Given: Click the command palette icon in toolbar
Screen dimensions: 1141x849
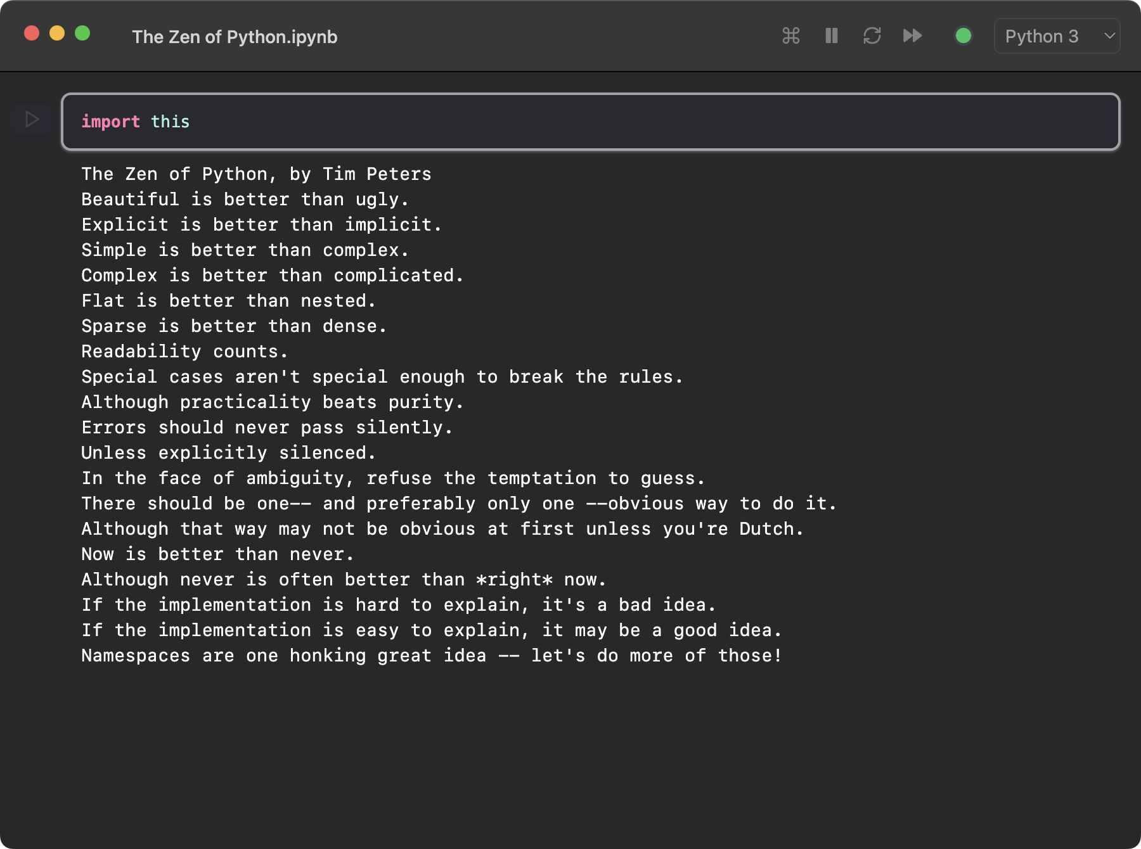Looking at the screenshot, I should (x=790, y=35).
